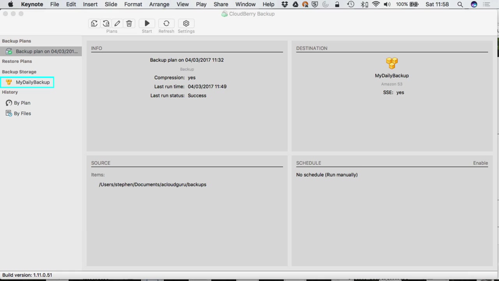Open the Dropbox menu bar icon
Screen dimensions: 499x281
coord(285,4)
